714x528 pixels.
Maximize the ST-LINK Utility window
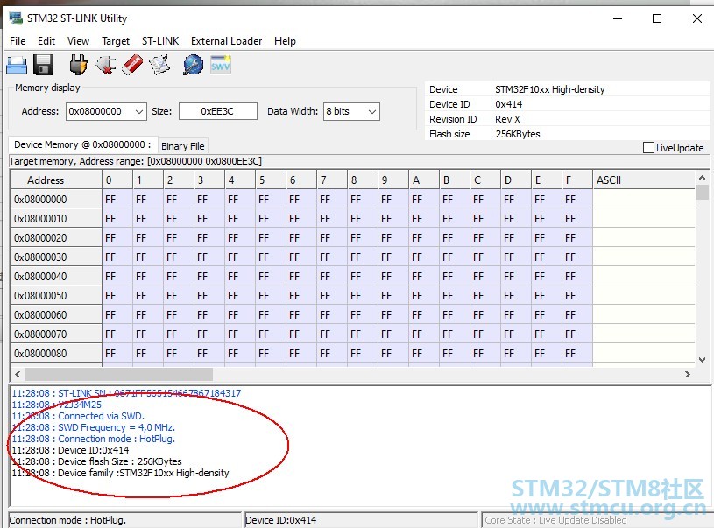[657, 18]
